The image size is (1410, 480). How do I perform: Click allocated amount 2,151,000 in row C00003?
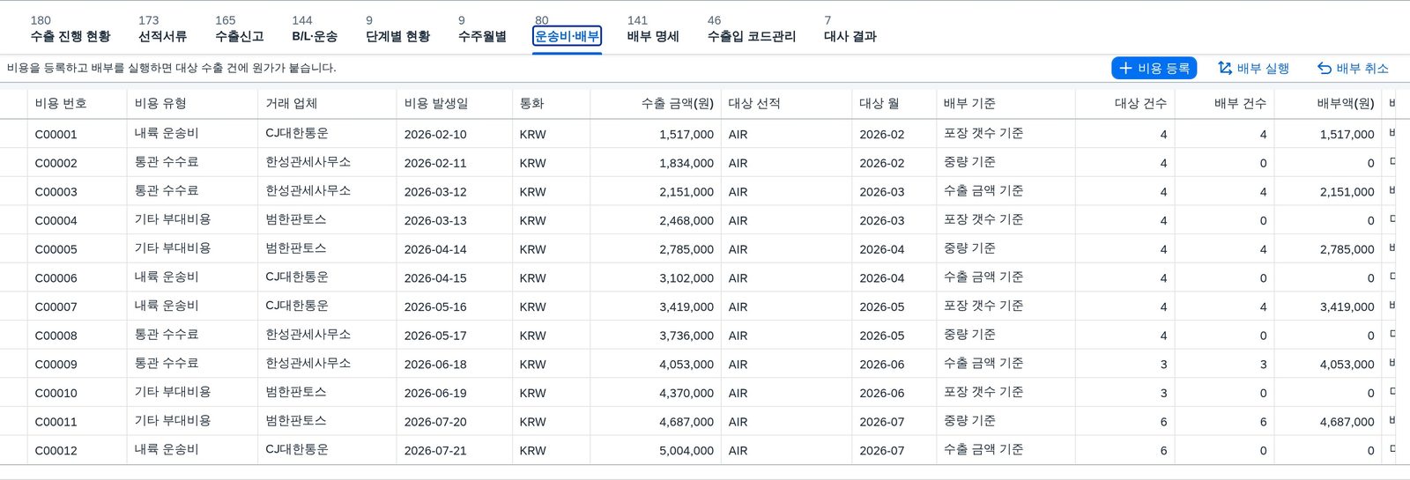[1347, 192]
